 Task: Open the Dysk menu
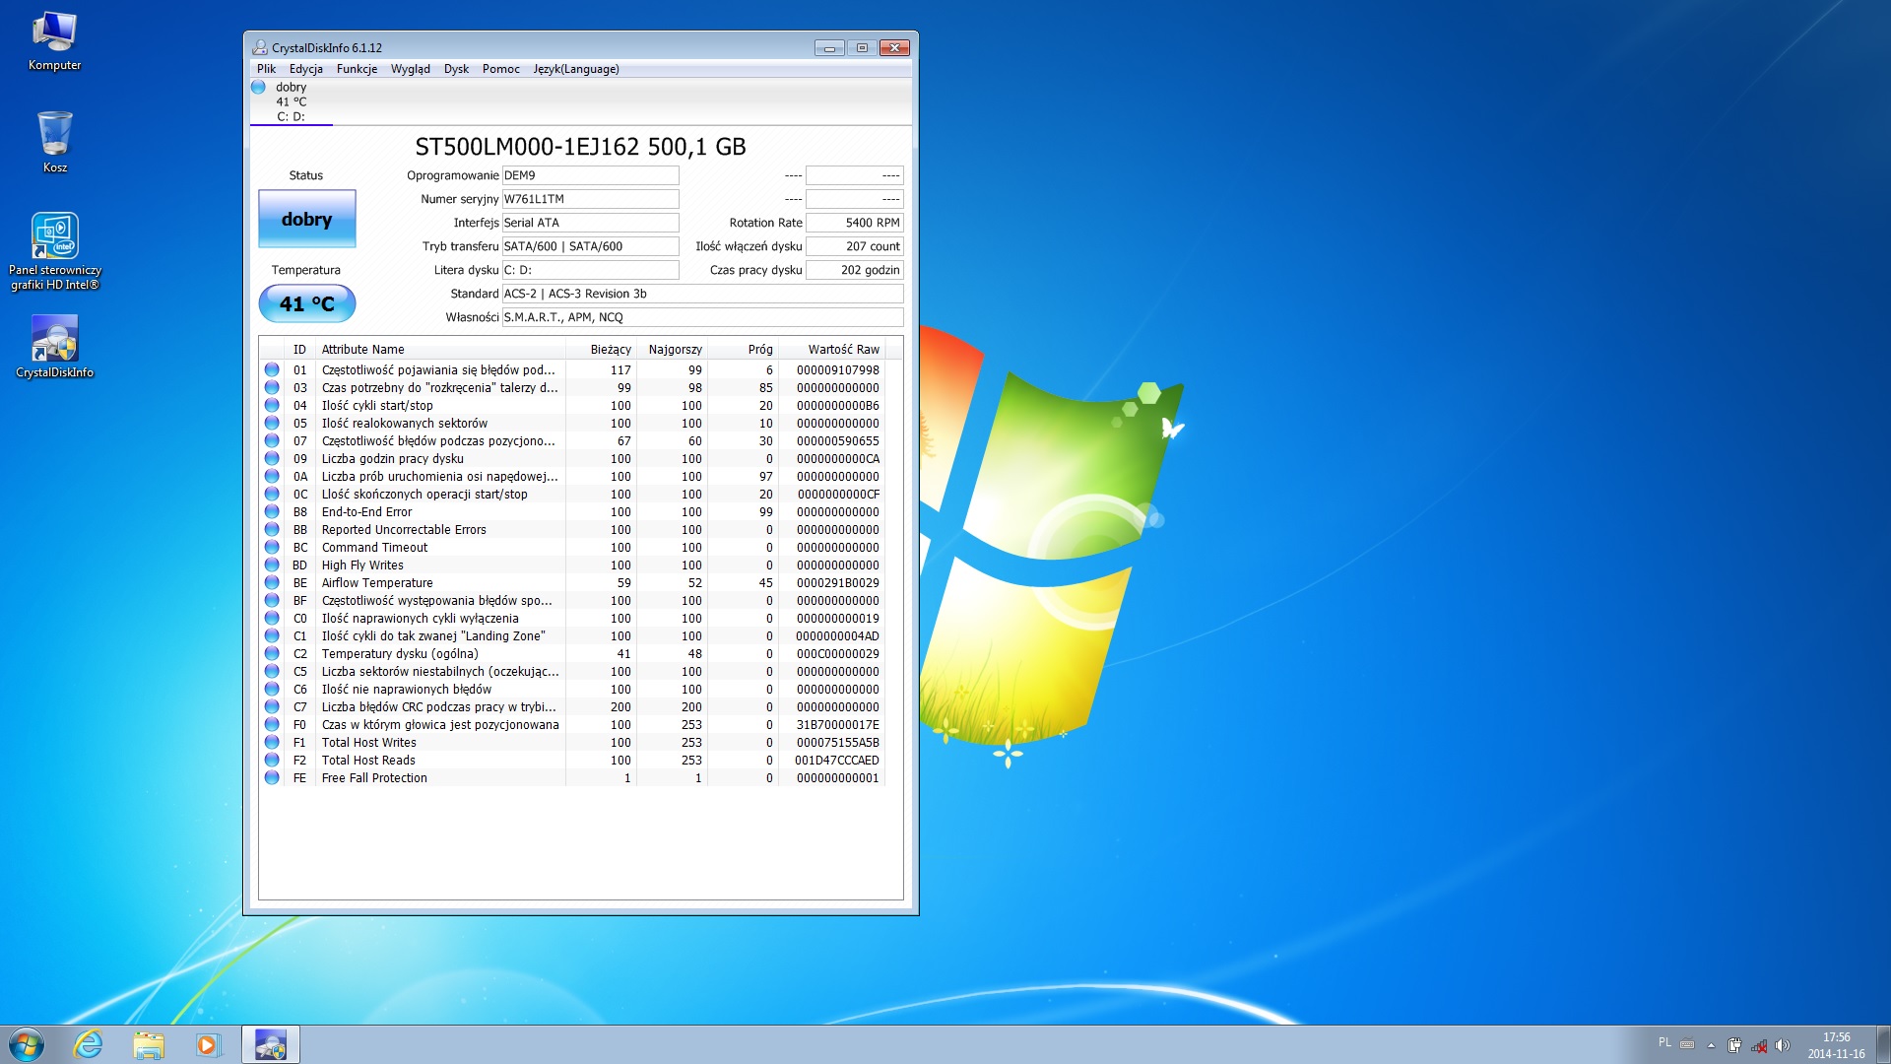456,69
